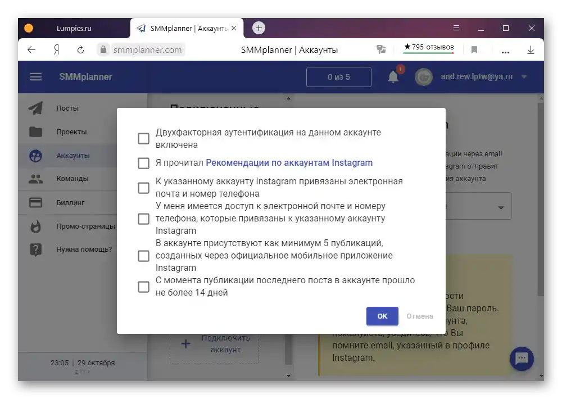562x399 pixels.
Task: Open a new browser tab
Action: pos(259,28)
